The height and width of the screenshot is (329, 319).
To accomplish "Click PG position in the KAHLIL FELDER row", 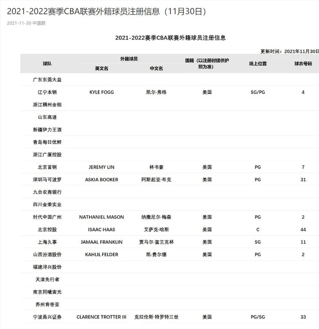I will pos(258,255).
